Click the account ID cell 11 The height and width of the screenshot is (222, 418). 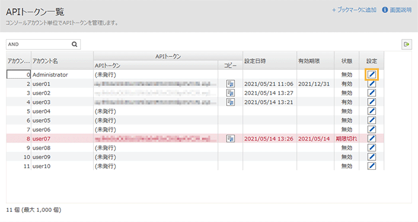coord(18,166)
